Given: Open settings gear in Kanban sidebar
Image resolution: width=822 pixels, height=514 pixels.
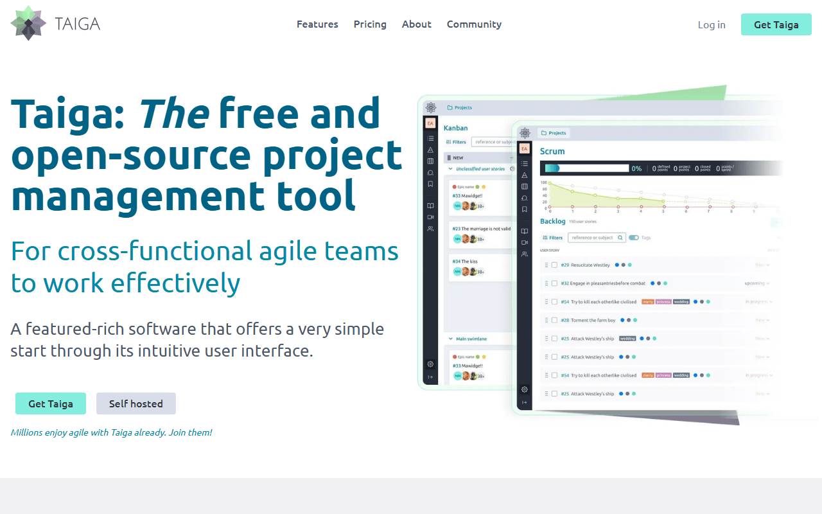Looking at the screenshot, I should click(x=430, y=364).
